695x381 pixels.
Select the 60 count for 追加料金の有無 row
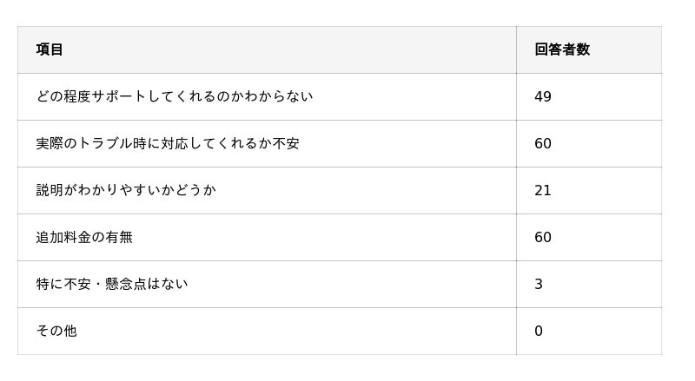(543, 237)
